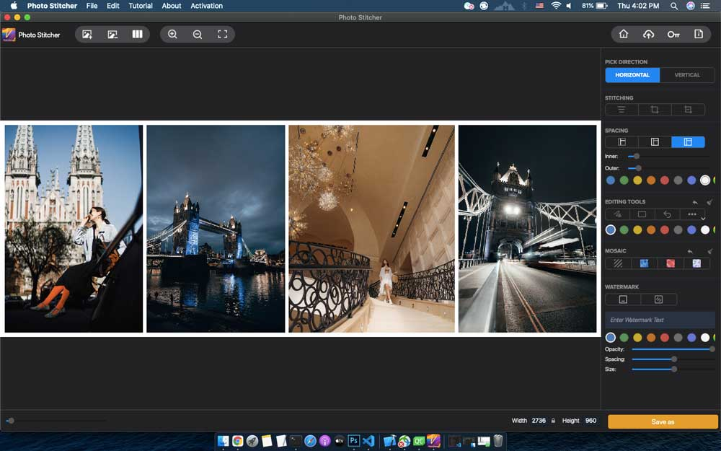Toggle the rectangle selection editing tool
The image size is (721, 451).
click(641, 214)
